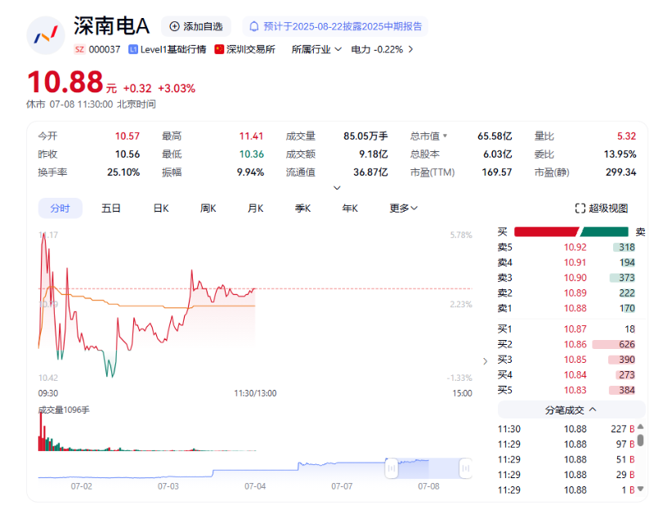Screen dimensions: 654x510
Task: Click the right arrow beside the chart
Action: point(485,360)
